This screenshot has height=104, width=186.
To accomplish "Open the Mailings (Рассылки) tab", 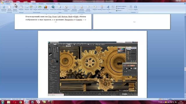I will (x=41, y=4).
